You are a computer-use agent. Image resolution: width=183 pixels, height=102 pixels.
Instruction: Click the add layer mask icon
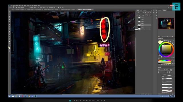(x=143, y=94)
